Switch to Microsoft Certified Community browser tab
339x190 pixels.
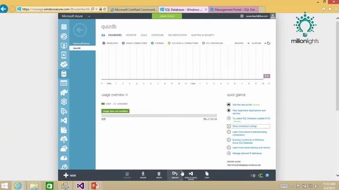[134, 9]
